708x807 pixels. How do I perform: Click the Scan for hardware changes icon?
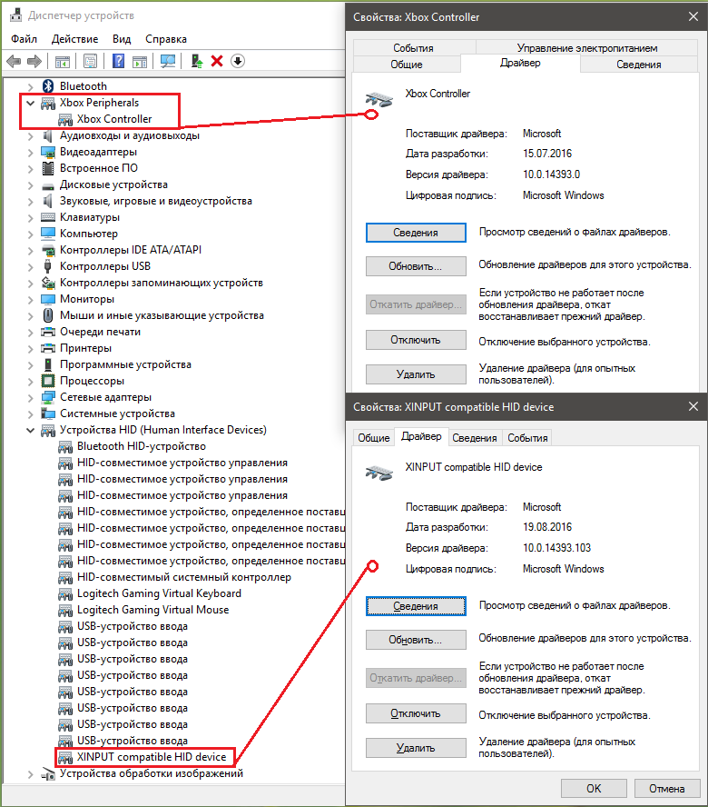click(x=168, y=61)
